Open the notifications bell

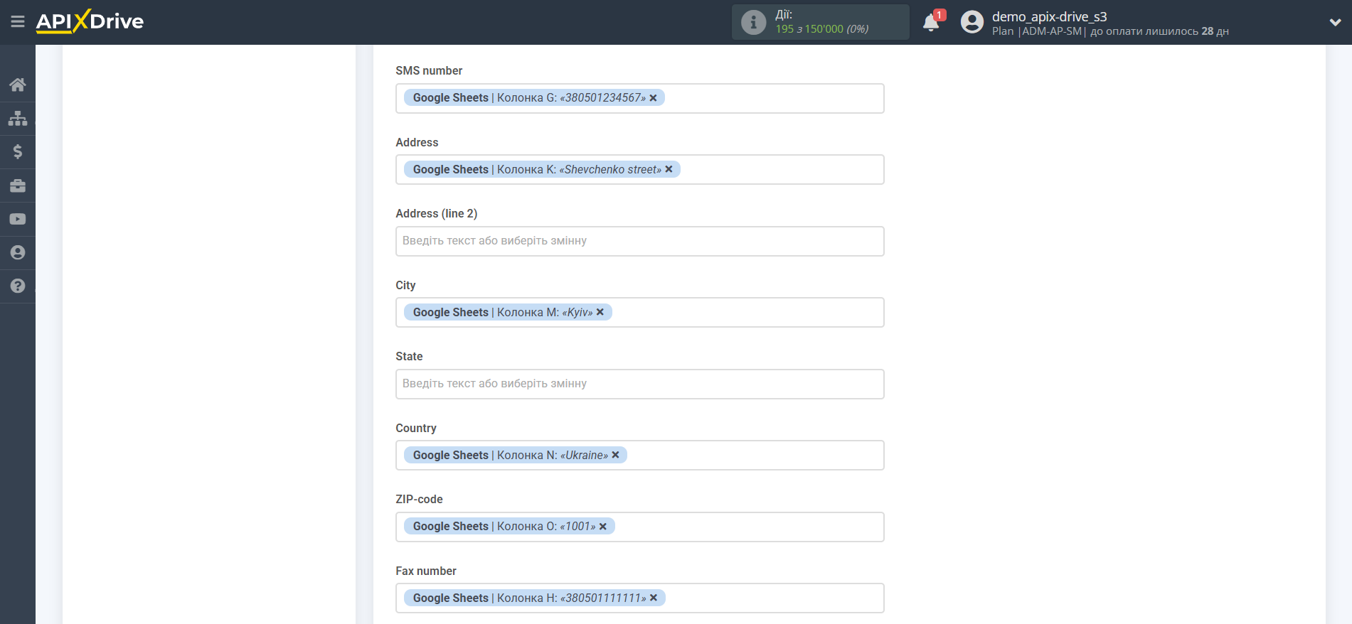coord(931,23)
